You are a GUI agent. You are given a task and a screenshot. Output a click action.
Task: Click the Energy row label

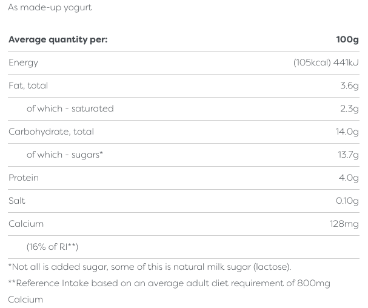[23, 63]
